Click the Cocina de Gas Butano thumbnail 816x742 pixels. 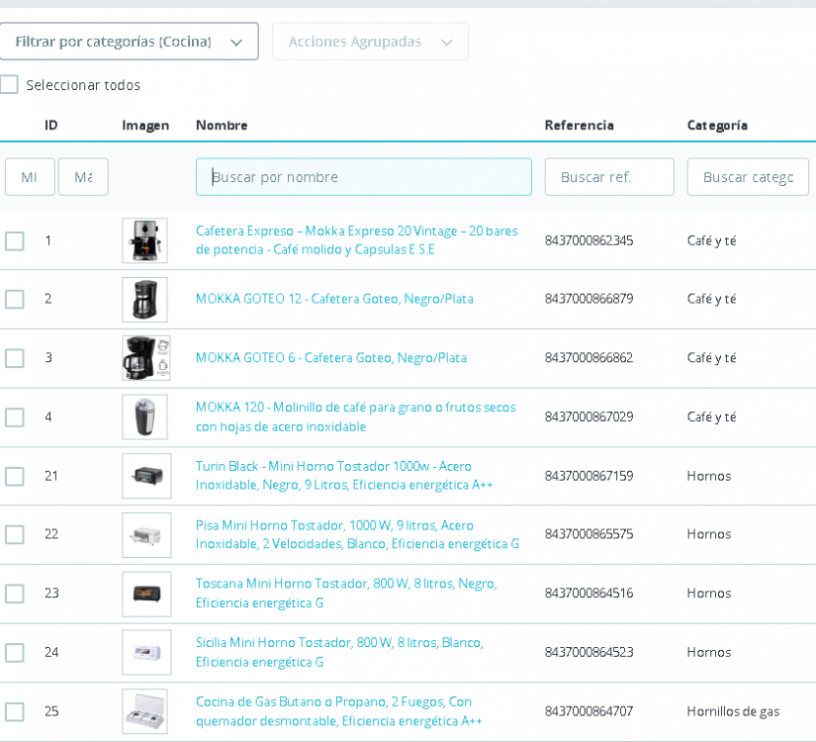click(144, 711)
